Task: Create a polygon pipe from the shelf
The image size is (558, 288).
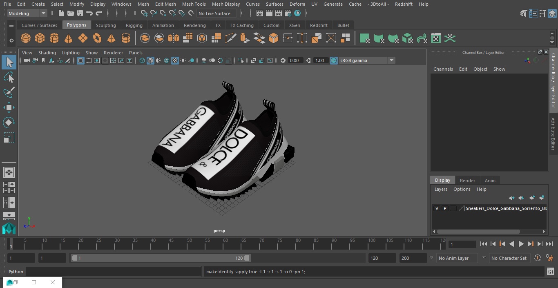Action: pyautogui.click(x=126, y=38)
